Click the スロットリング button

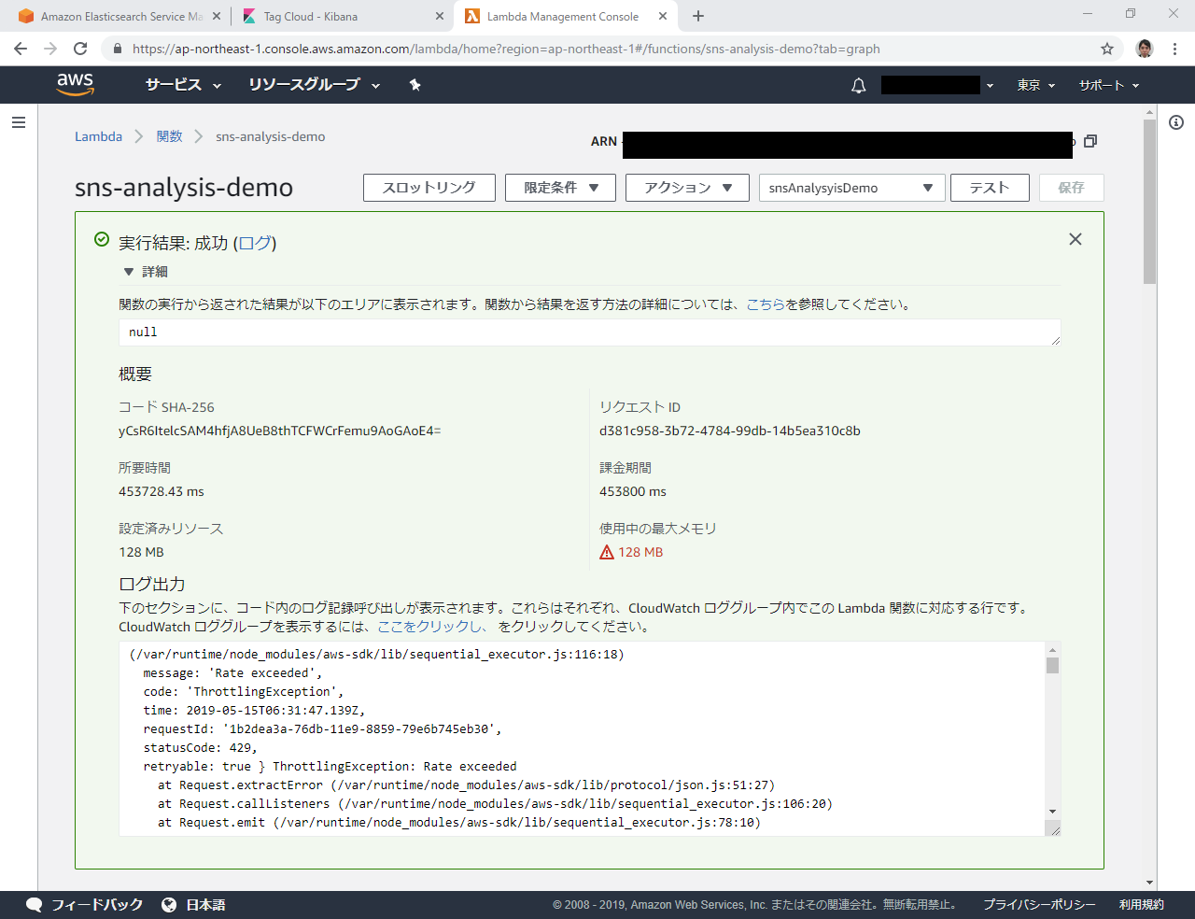(x=429, y=188)
